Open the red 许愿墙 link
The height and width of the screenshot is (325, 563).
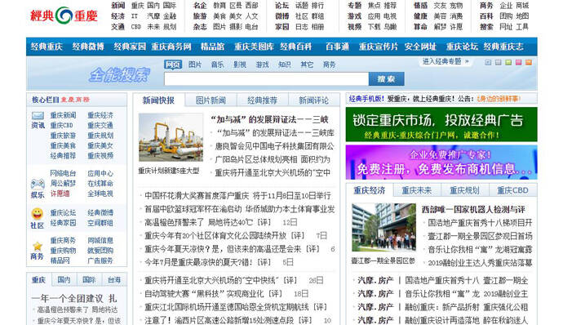click(x=60, y=194)
